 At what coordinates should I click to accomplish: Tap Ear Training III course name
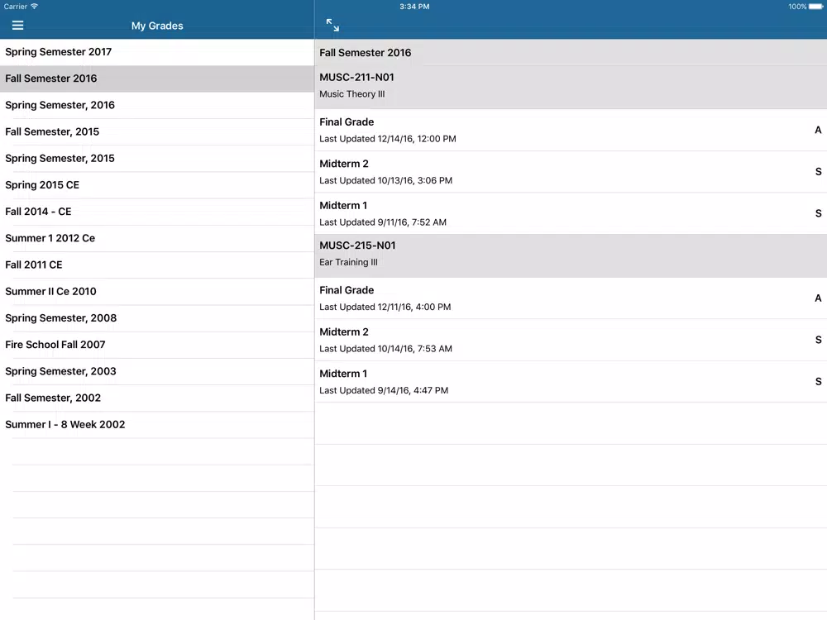tap(348, 262)
